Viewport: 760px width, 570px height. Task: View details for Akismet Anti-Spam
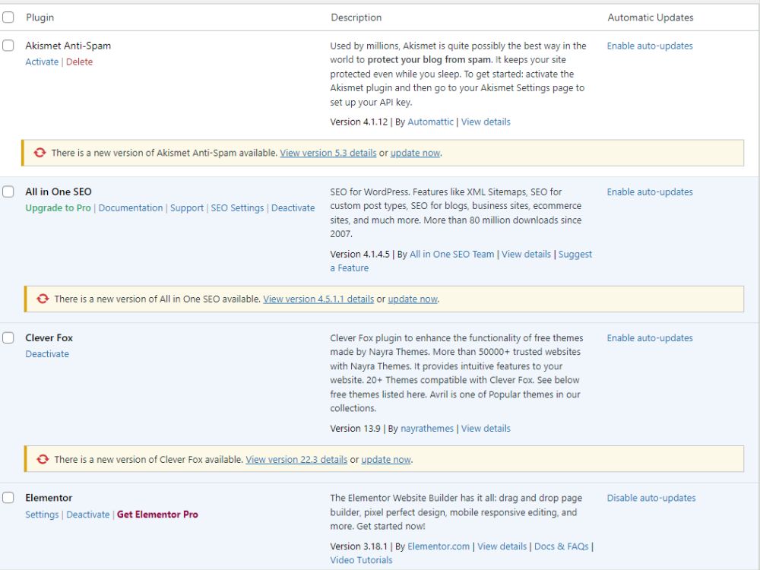pos(486,122)
